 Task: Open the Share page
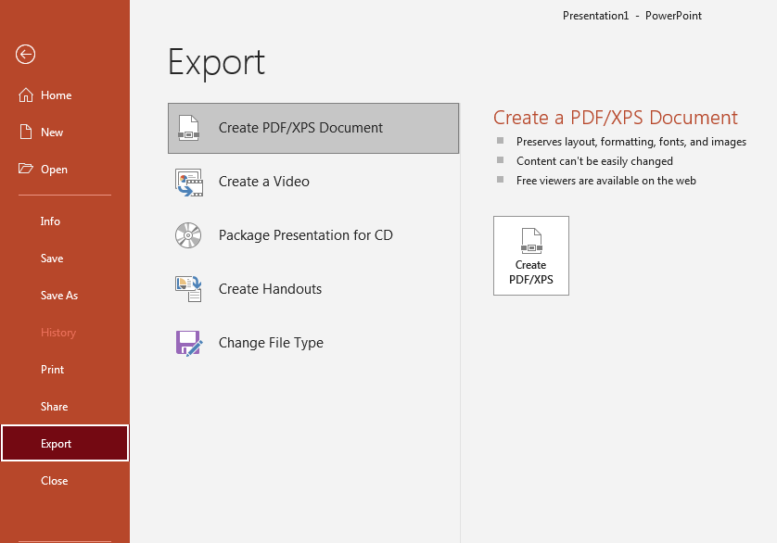pos(54,407)
